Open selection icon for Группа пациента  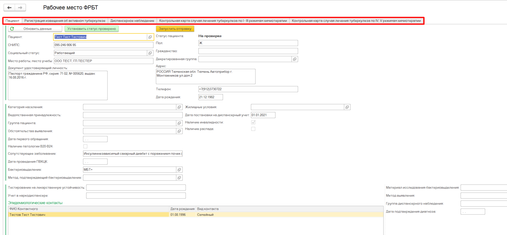click(x=179, y=123)
